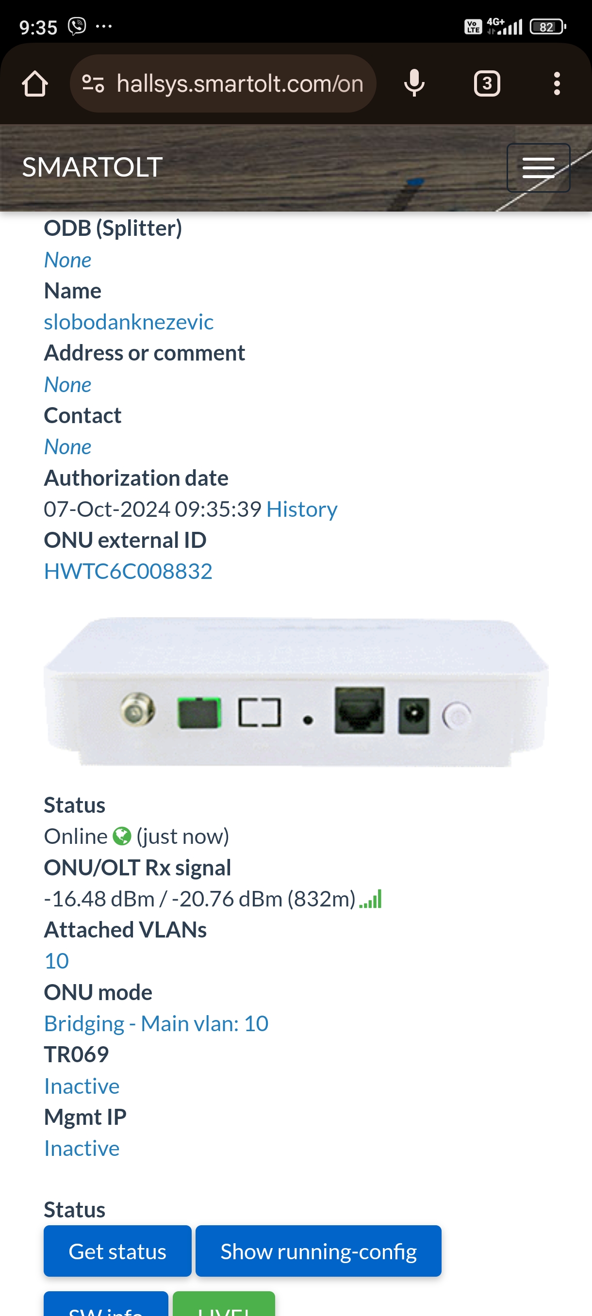Click the Show running-config button
592x1316 pixels.
click(x=318, y=1251)
